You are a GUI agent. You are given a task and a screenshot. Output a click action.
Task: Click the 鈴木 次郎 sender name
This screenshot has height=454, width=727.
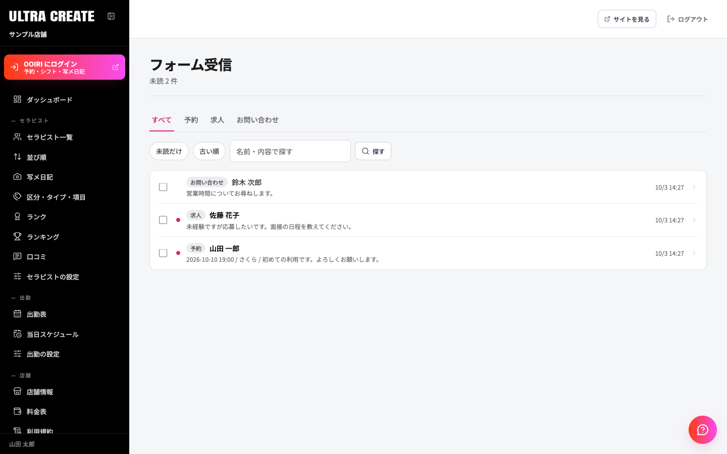[x=246, y=183]
